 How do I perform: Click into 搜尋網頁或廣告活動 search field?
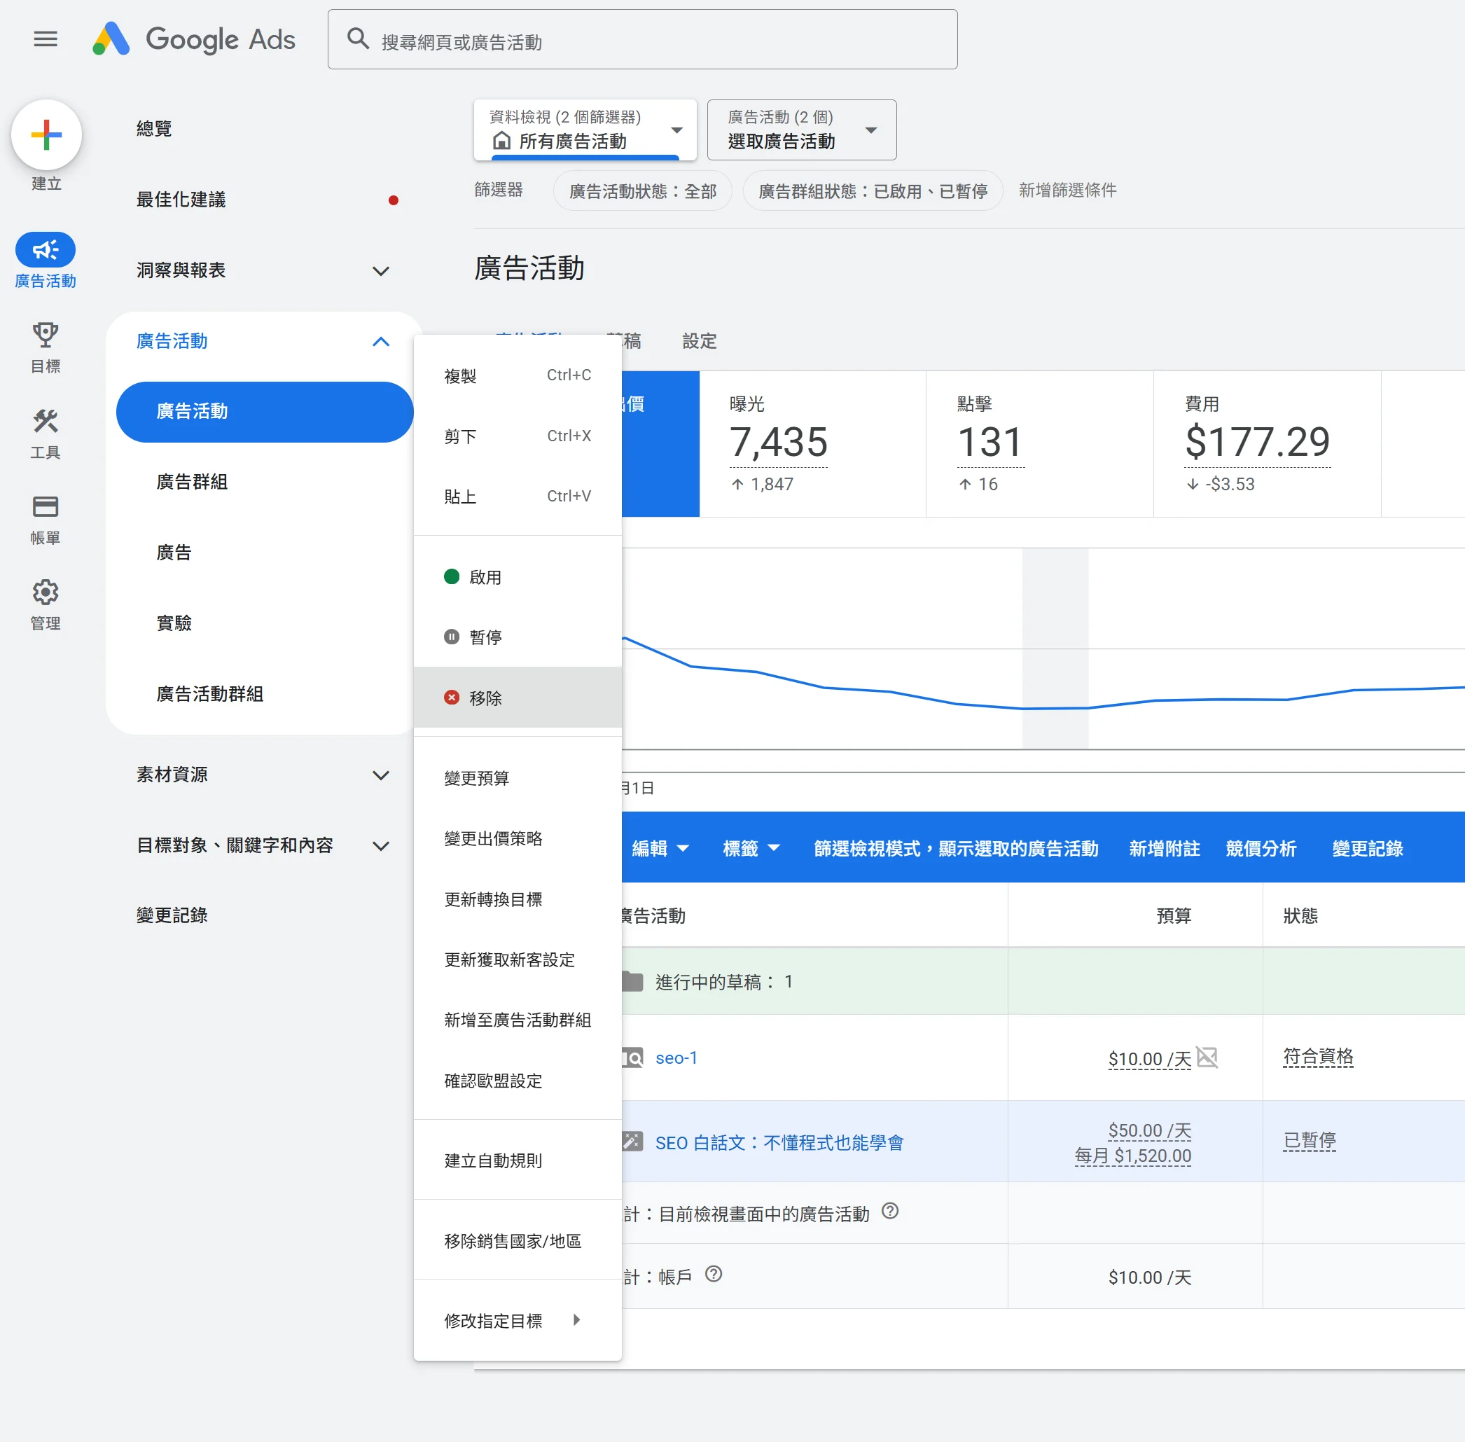pos(643,39)
